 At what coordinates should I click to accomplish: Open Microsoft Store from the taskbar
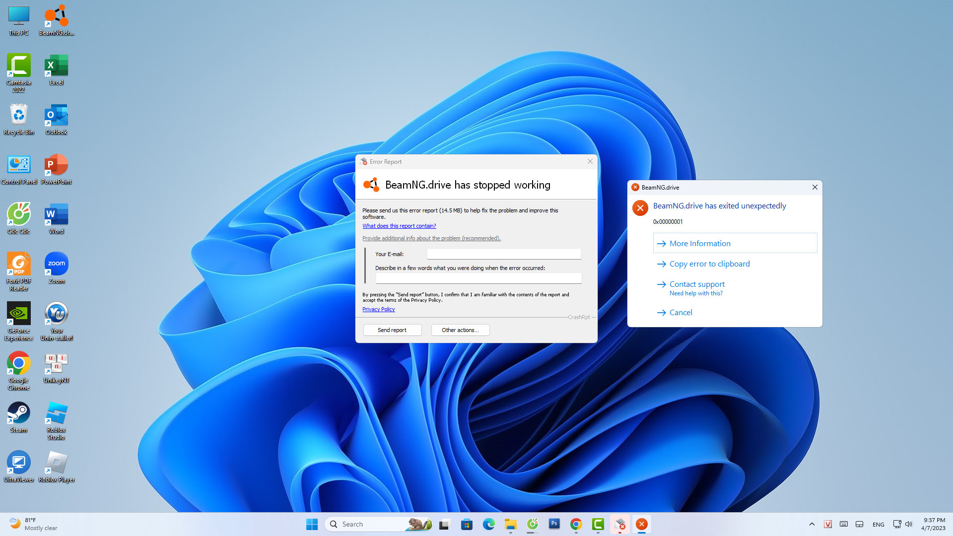pyautogui.click(x=467, y=524)
